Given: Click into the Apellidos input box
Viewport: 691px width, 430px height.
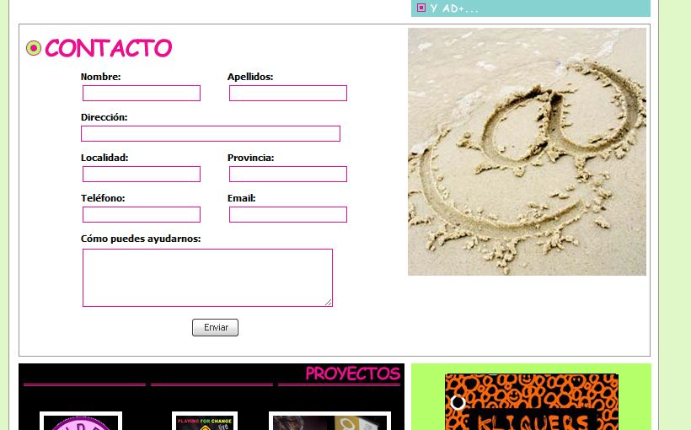Looking at the screenshot, I should [x=288, y=93].
